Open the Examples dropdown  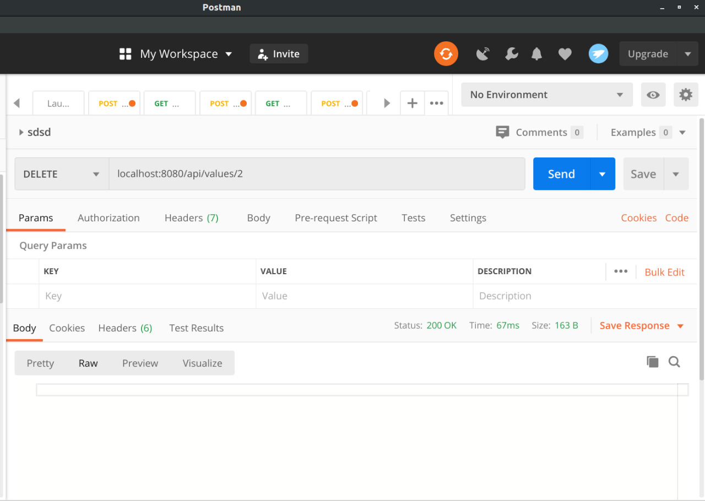(648, 132)
